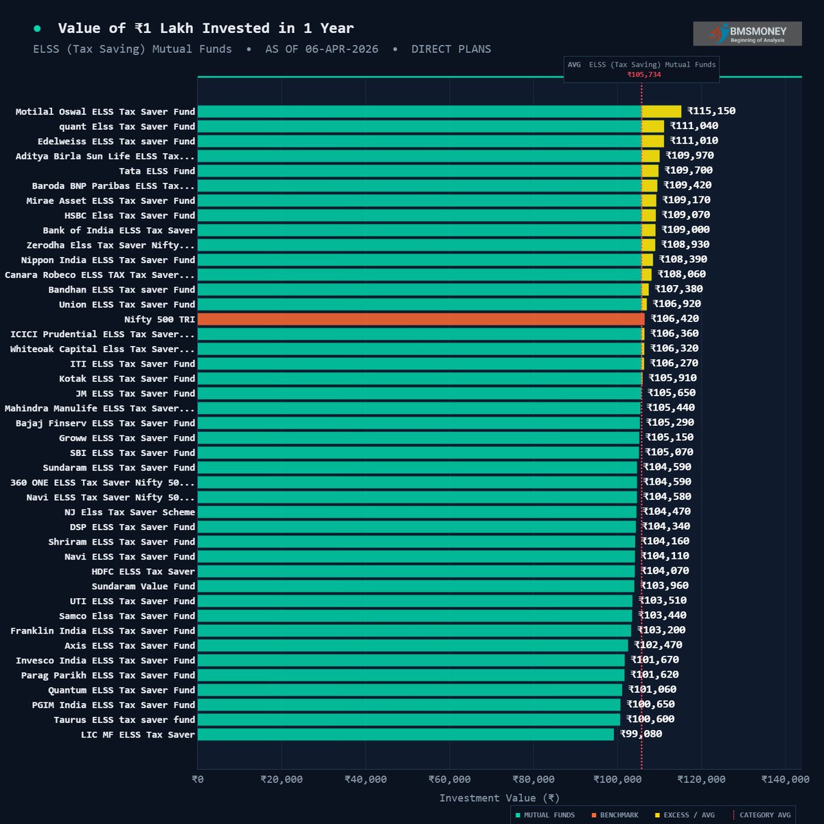Click the value ₹100,600
Image resolution: width=824 pixels, height=824 pixels.
tap(650, 719)
